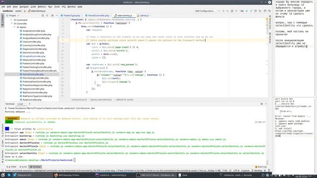The height and width of the screenshot is (178, 317).
Task: Open the Database side tab on right edge
Action: click(x=270, y=38)
